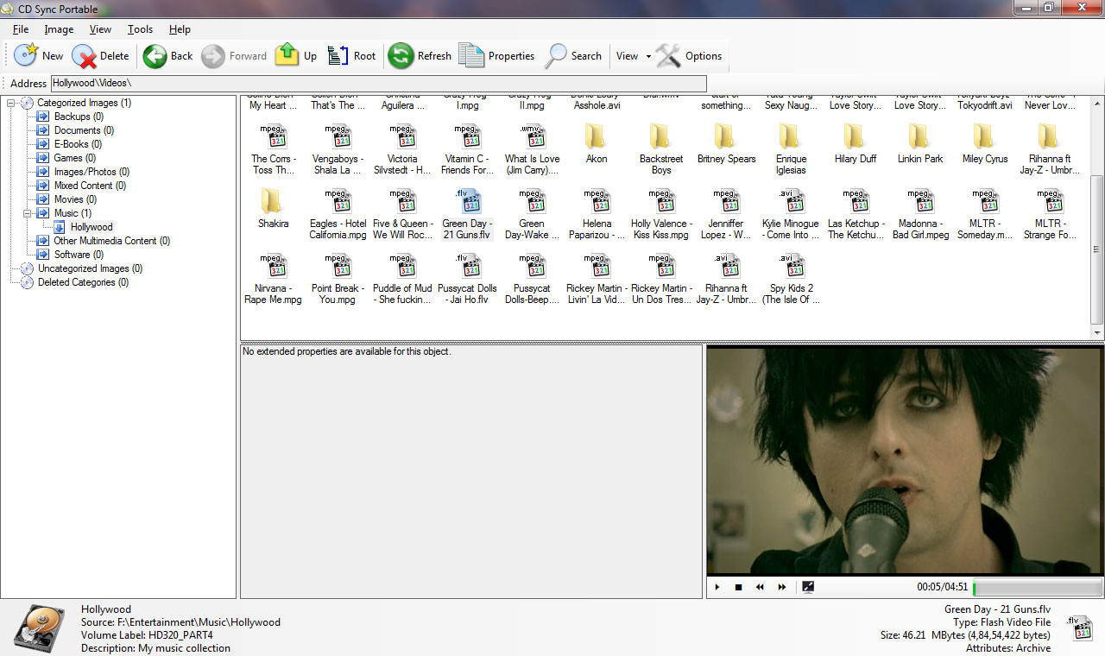Collapse the Categorized Images tree node
Image resolution: width=1105 pixels, height=656 pixels.
[x=12, y=103]
